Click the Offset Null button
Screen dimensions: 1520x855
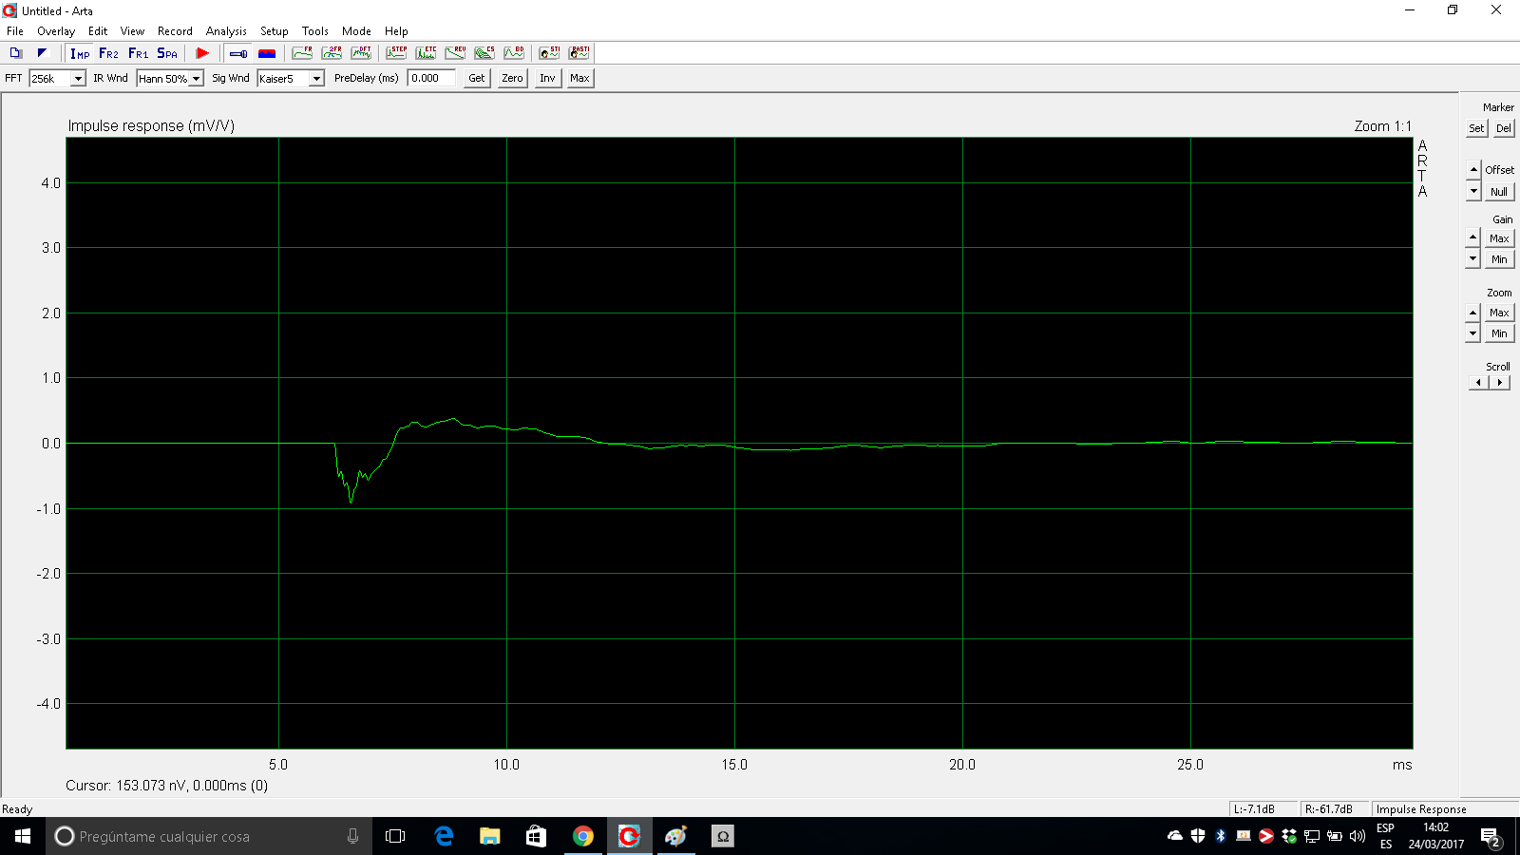[x=1499, y=191]
